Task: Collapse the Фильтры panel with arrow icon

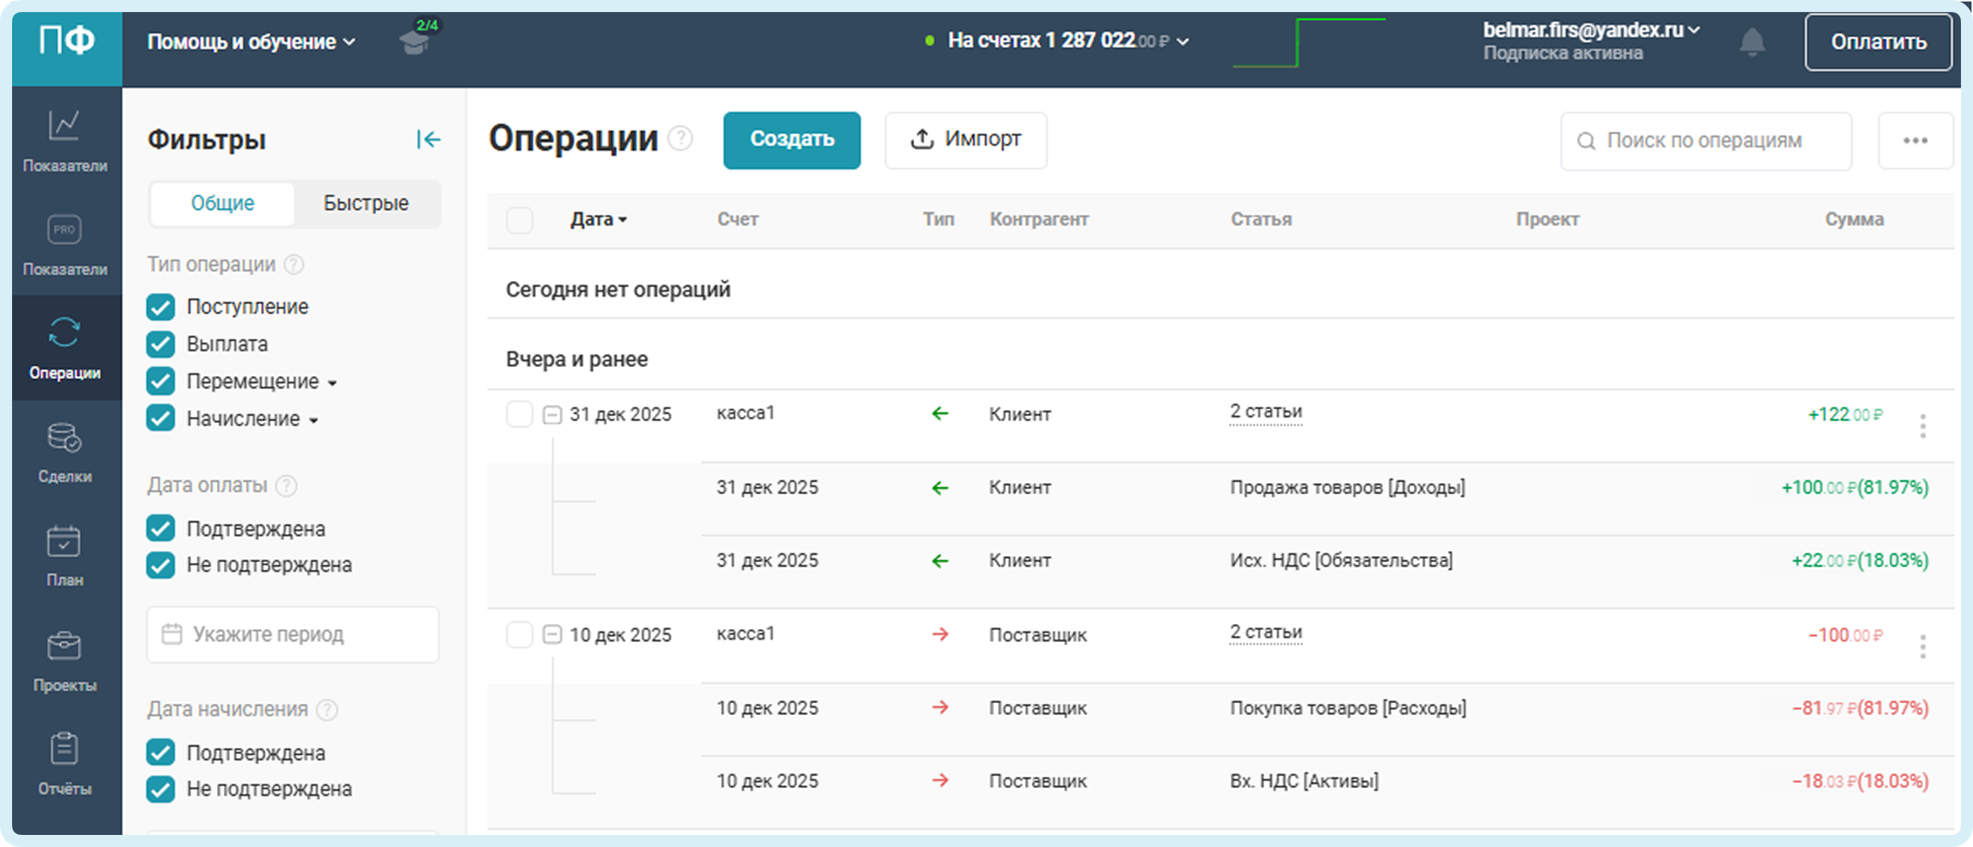Action: 428,139
